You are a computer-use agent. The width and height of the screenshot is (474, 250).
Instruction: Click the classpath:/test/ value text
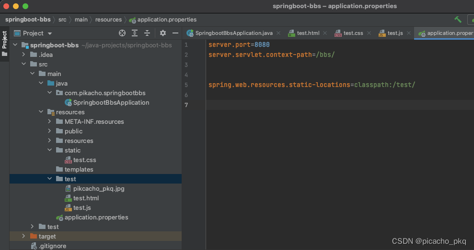coord(384,85)
